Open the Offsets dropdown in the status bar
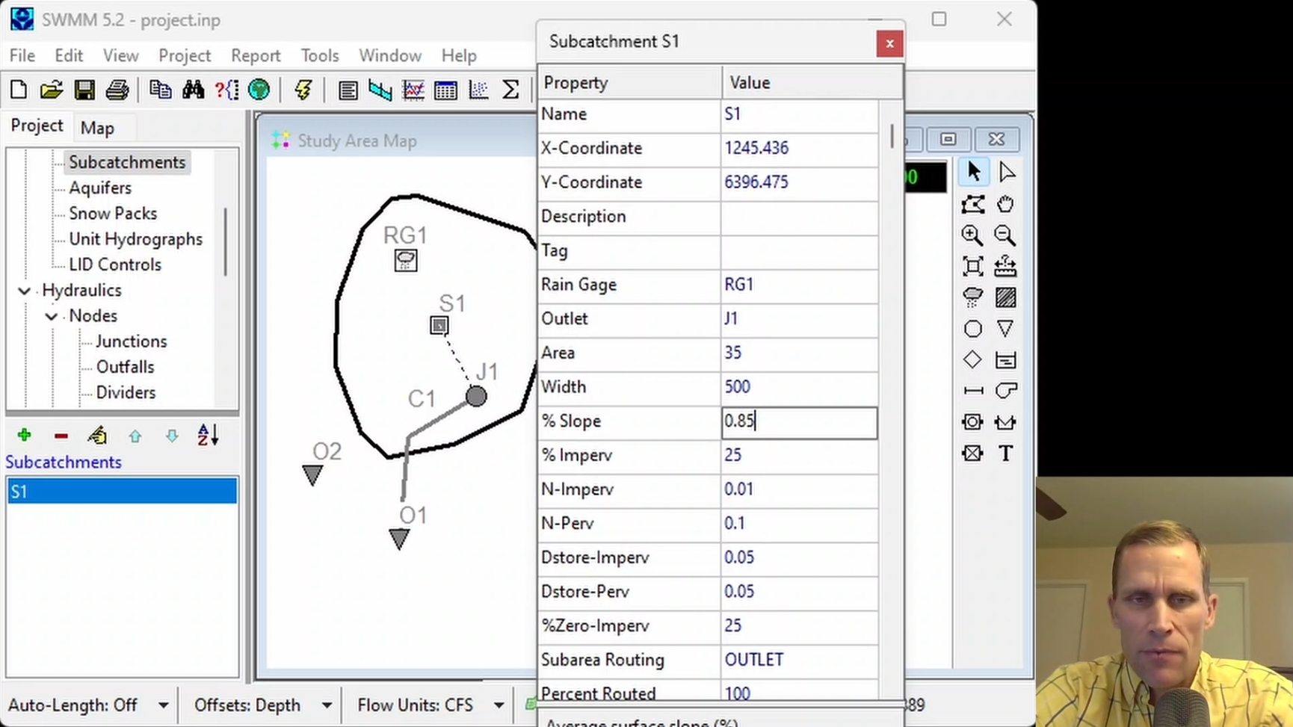 [x=327, y=705]
